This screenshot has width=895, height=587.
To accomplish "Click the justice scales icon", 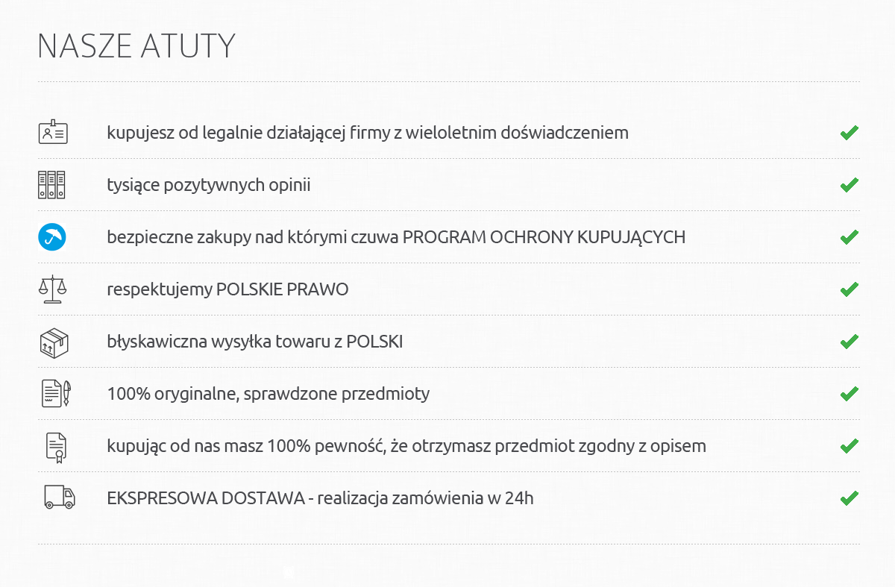I will [52, 289].
